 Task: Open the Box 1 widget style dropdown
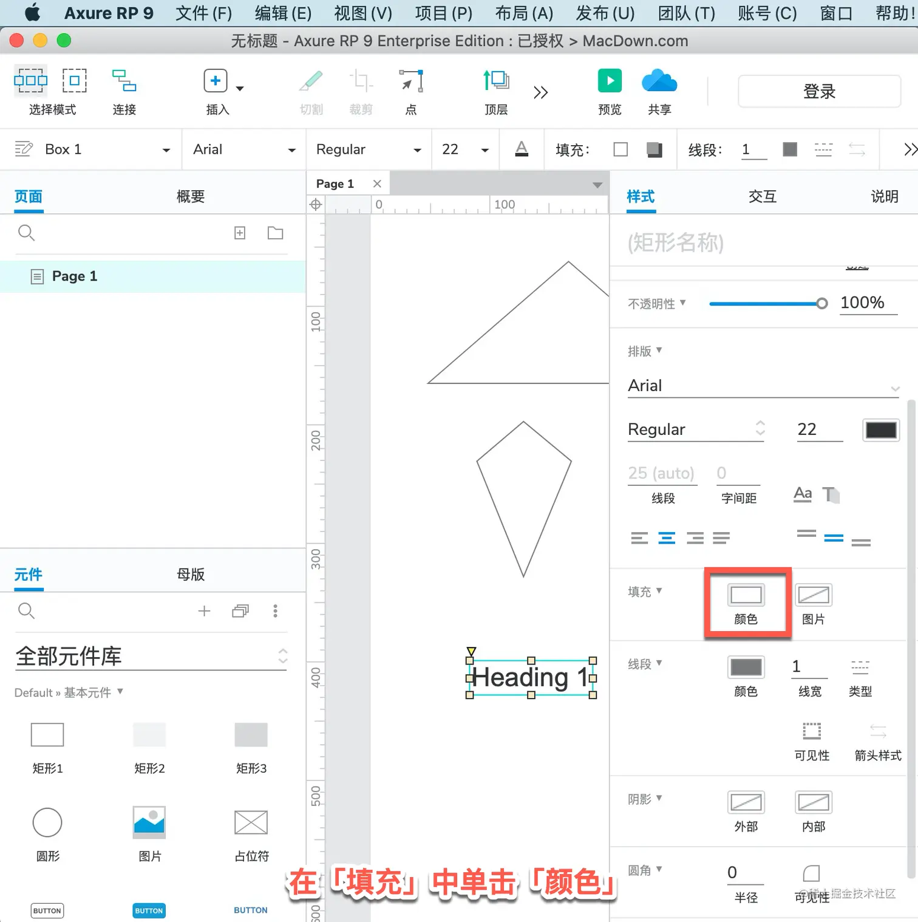tap(166, 150)
